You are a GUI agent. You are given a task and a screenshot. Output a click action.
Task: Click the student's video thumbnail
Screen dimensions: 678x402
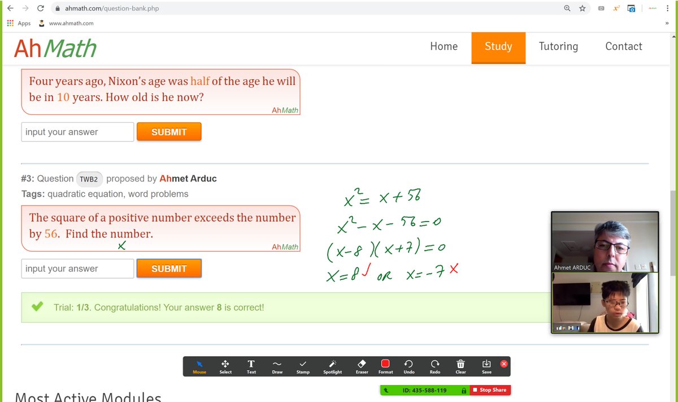pos(605,302)
